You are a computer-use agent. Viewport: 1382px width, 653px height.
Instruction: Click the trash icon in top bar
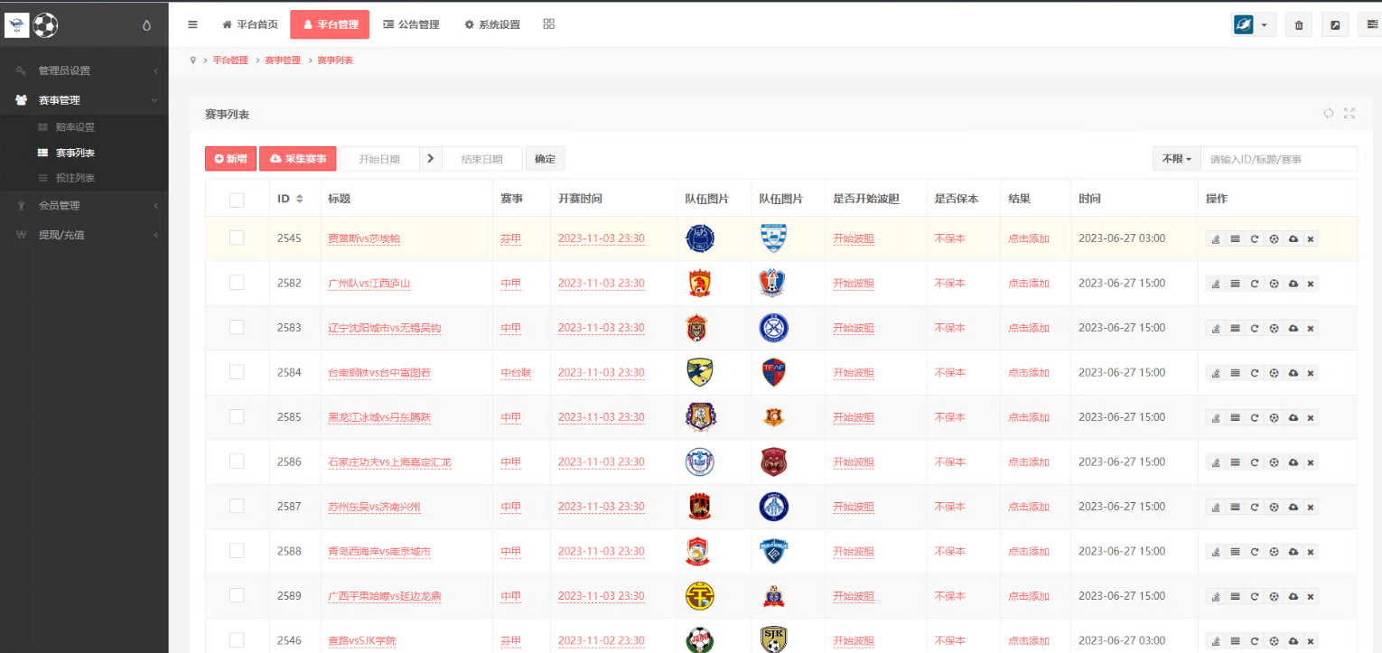[x=1299, y=25]
